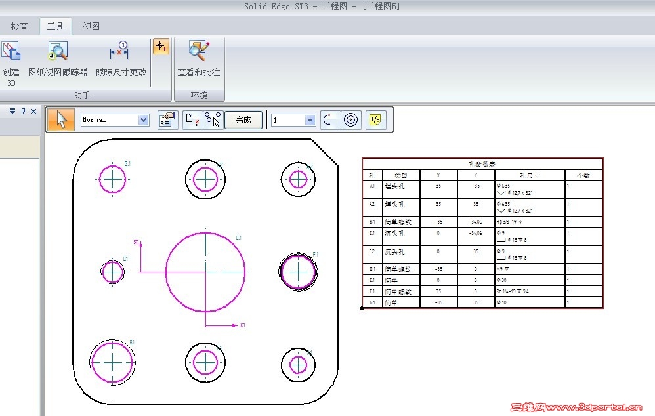The image size is (655, 416).
Task: Click the 助手 ribbon group label
Action: point(82,95)
